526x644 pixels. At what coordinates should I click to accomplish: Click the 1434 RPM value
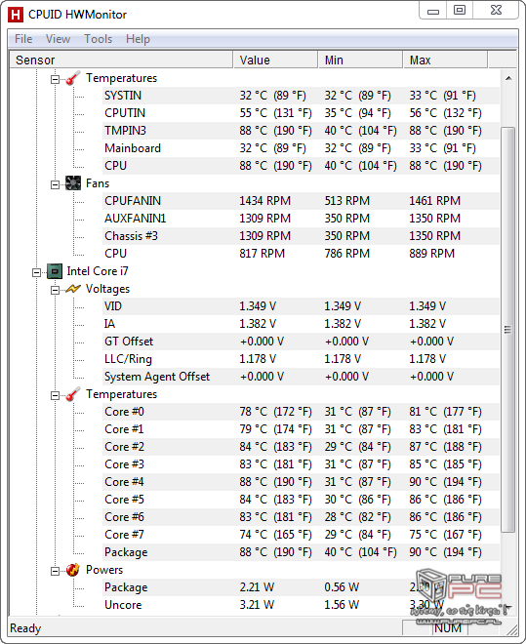(x=264, y=201)
